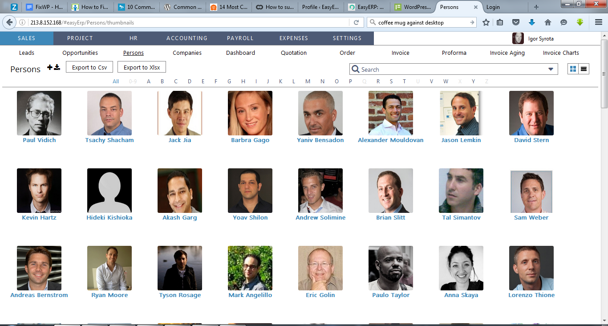Open the sales Dashboard section
The width and height of the screenshot is (608, 326).
coord(240,53)
